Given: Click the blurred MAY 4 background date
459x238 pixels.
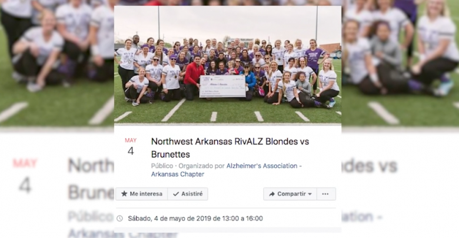Looking at the screenshot, I should point(25,176).
